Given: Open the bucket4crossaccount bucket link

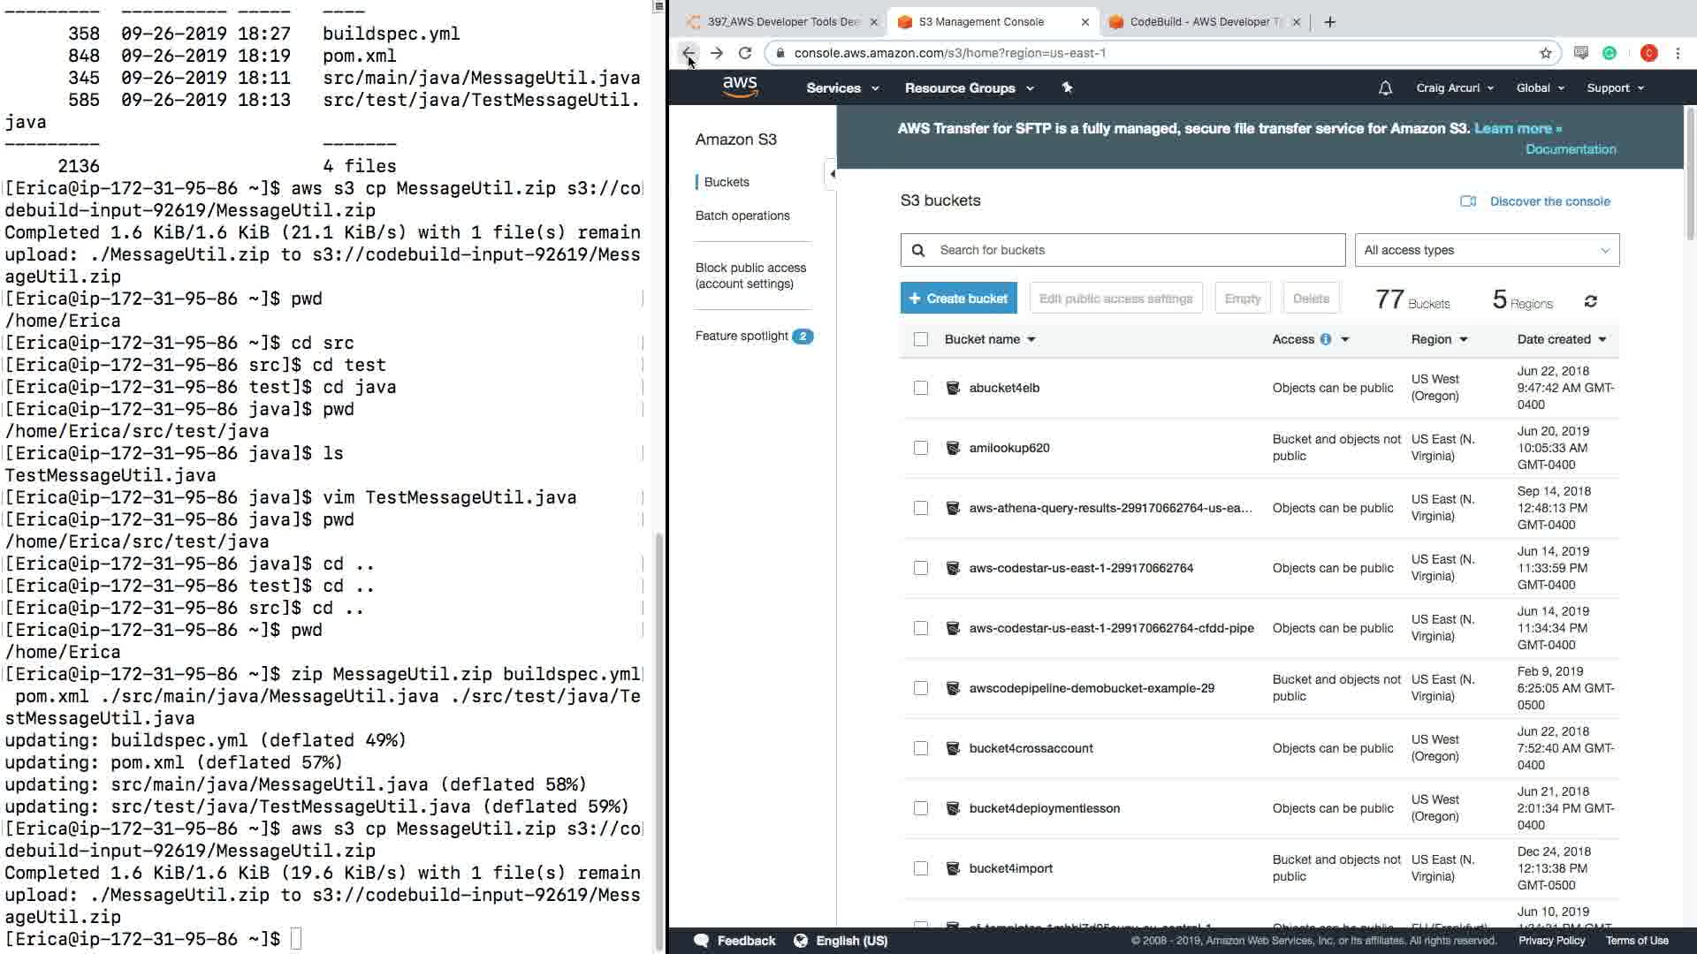Looking at the screenshot, I should (1031, 748).
